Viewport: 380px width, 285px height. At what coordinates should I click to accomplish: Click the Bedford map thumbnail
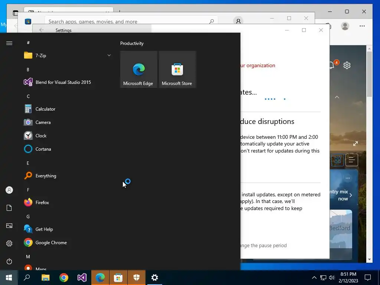pyautogui.click(x=341, y=229)
